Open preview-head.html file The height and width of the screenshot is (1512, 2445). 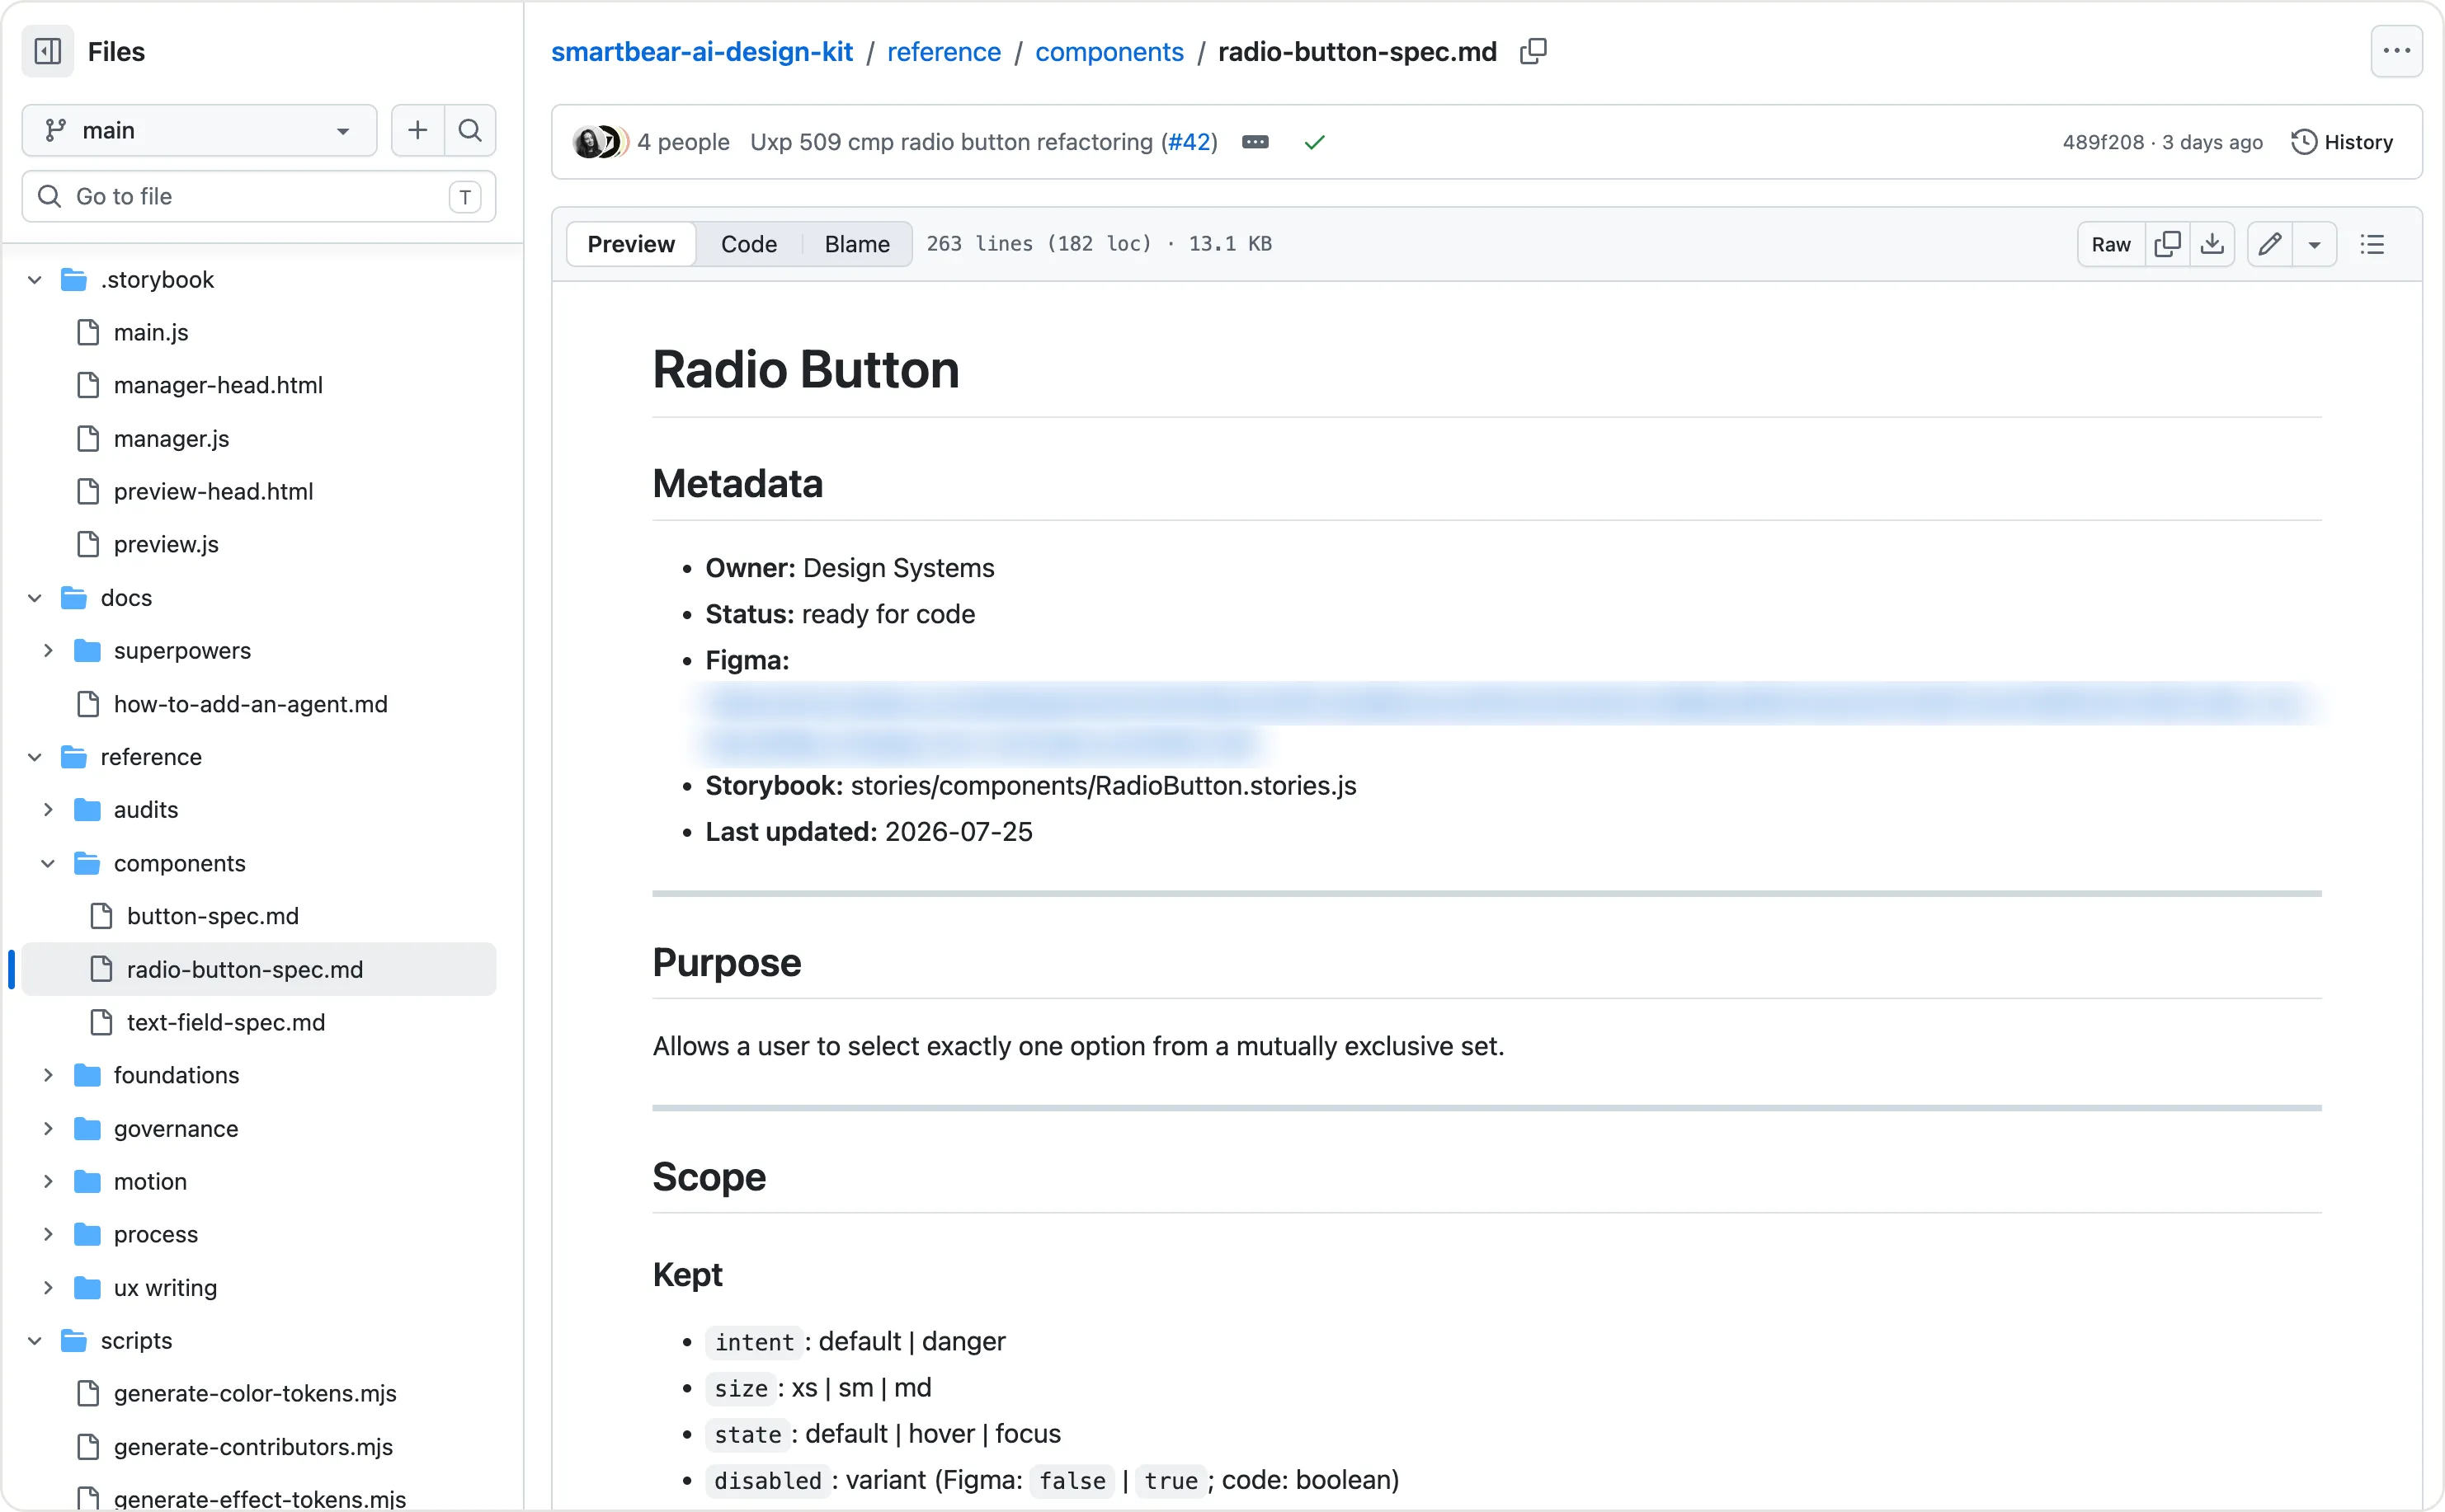pos(213,491)
